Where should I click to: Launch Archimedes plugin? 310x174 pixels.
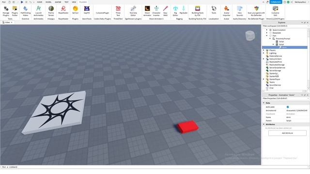click(38, 11)
